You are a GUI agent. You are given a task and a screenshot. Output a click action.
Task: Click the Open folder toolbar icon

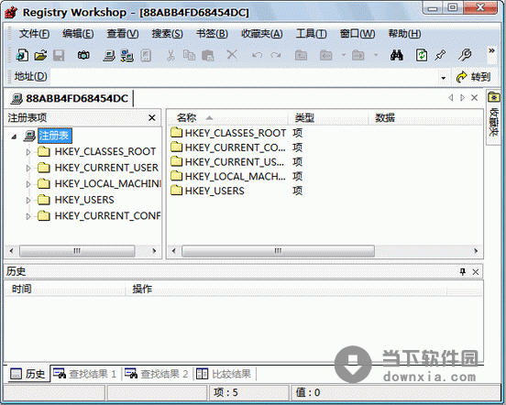[40, 56]
